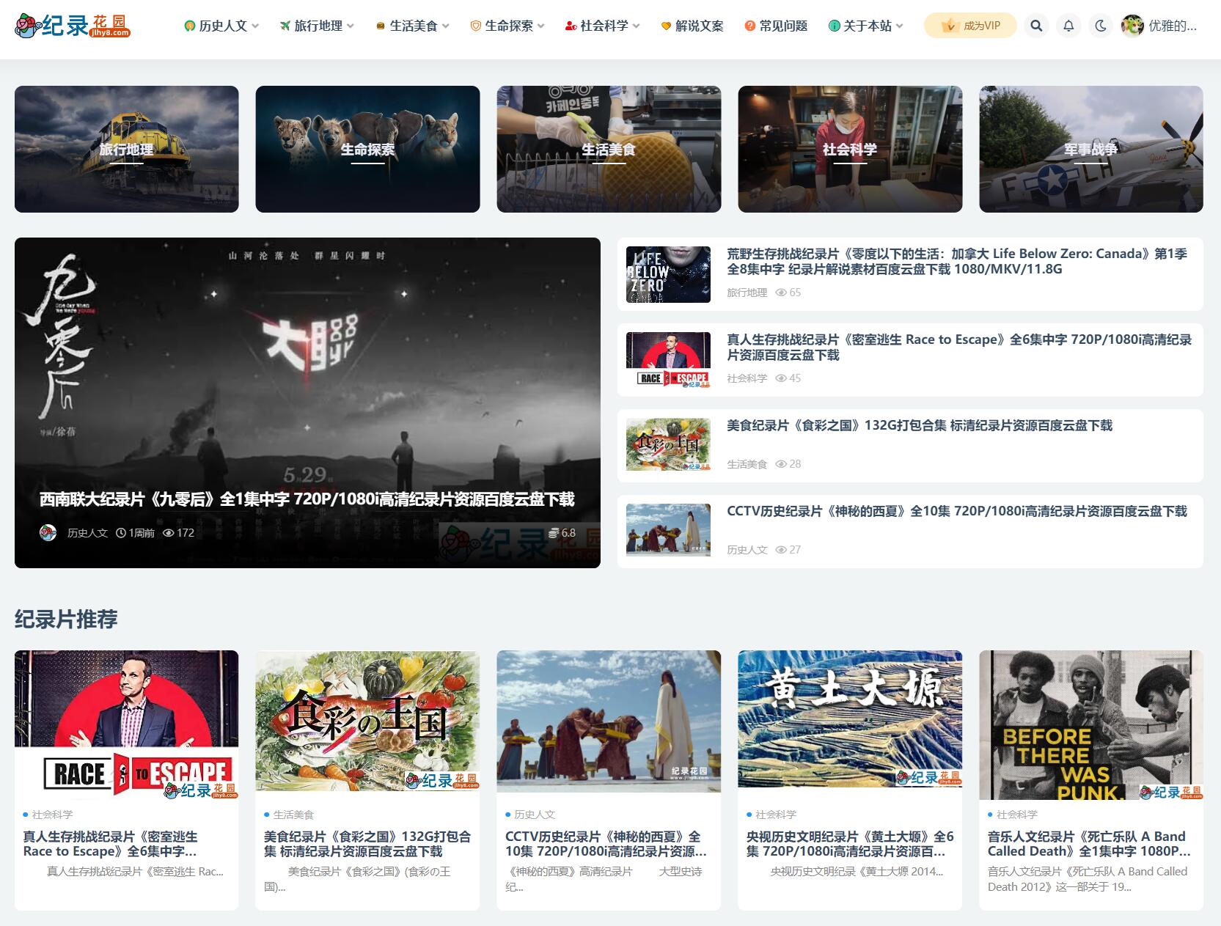Click the 成为VIP button
The image size is (1221, 926).
[970, 26]
